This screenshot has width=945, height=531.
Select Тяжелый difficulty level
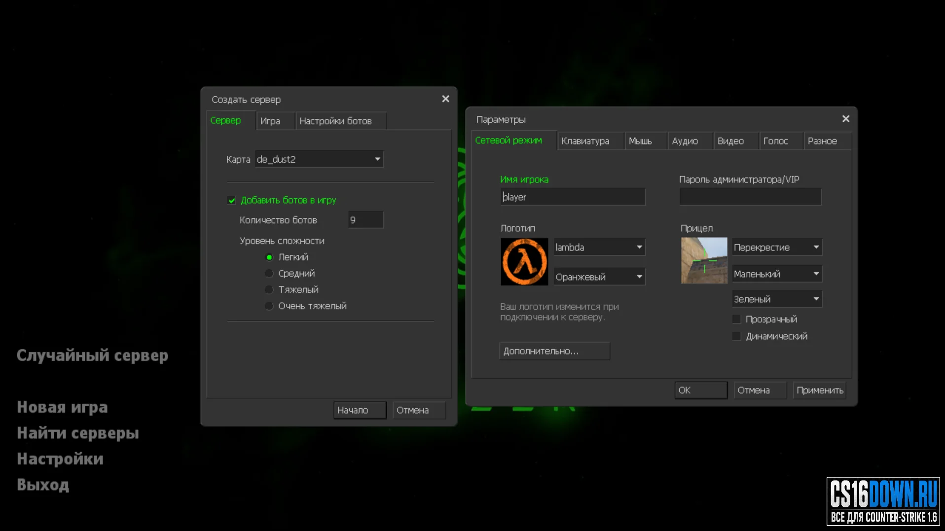click(269, 290)
